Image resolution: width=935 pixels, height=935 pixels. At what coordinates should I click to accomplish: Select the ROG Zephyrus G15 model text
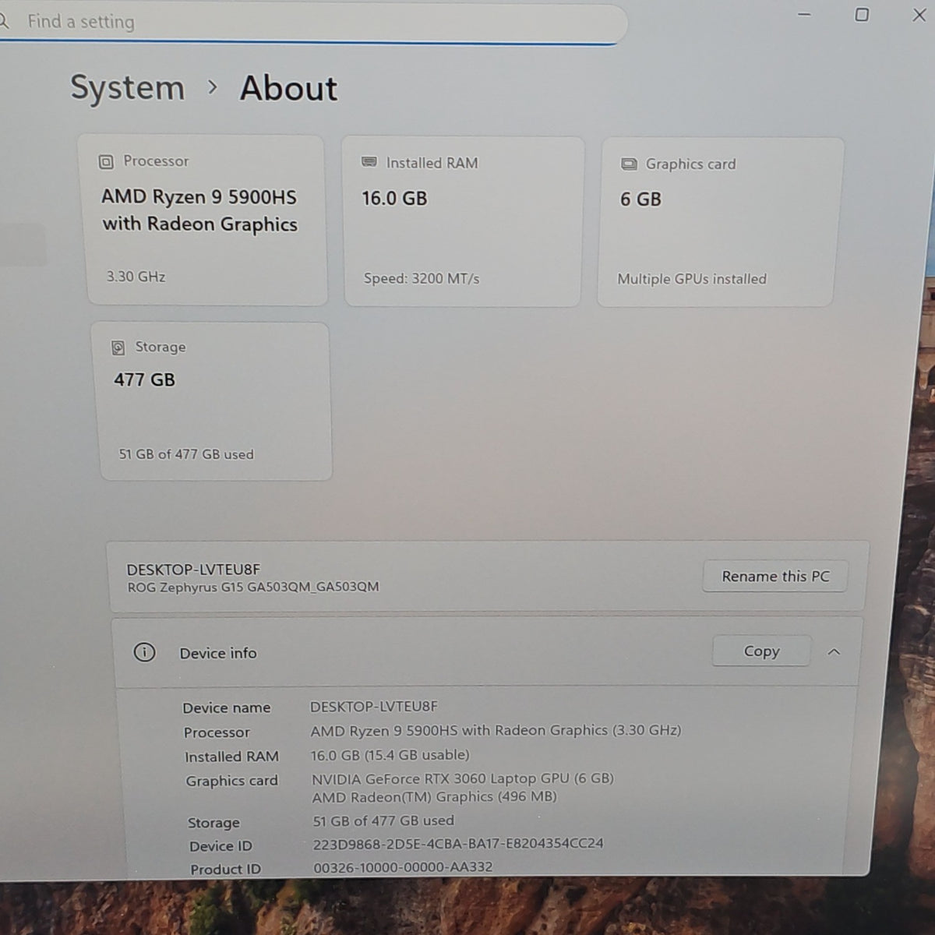point(253,587)
